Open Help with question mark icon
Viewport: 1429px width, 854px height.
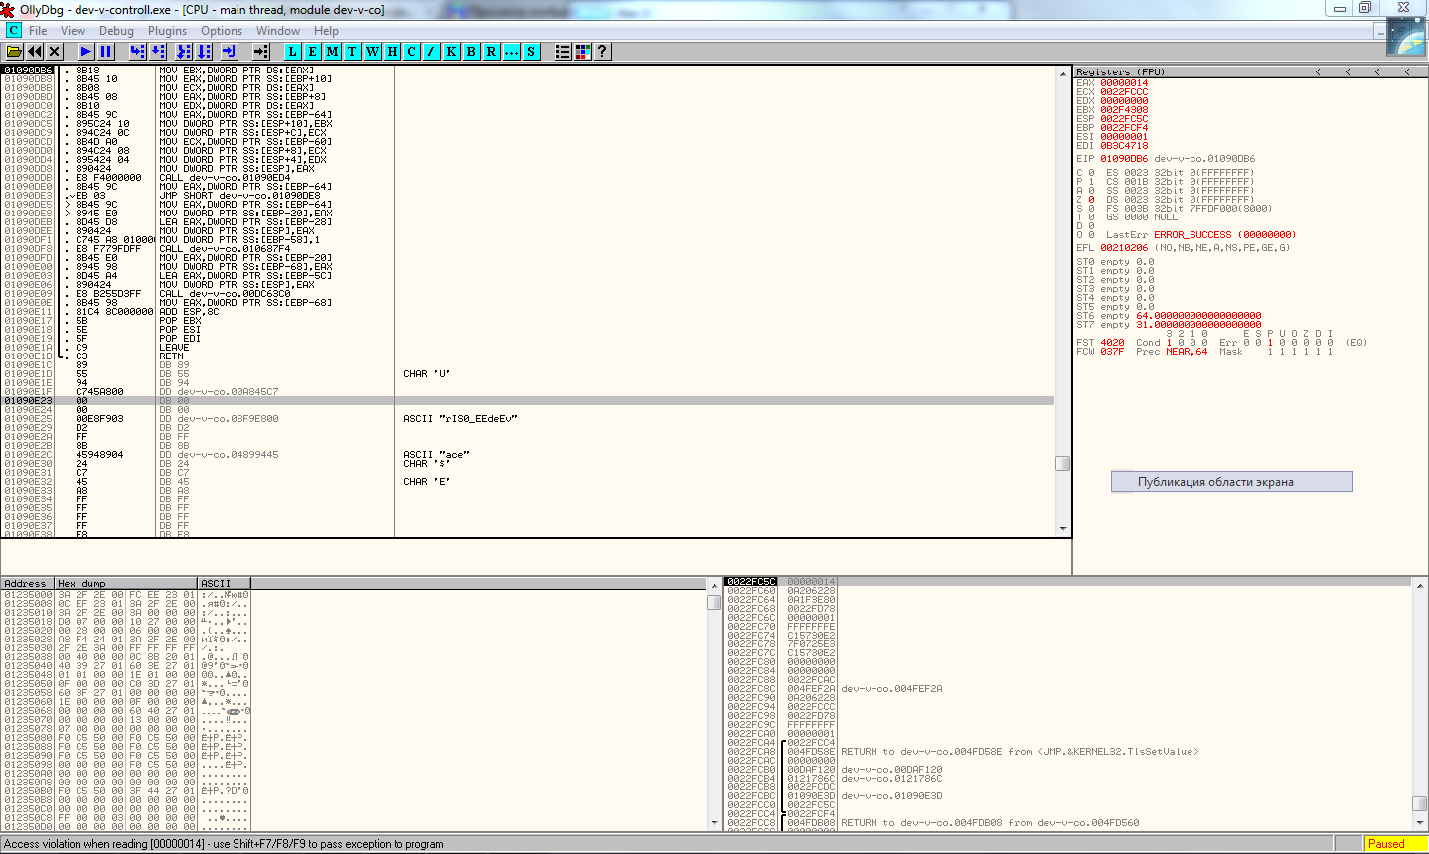pyautogui.click(x=602, y=51)
